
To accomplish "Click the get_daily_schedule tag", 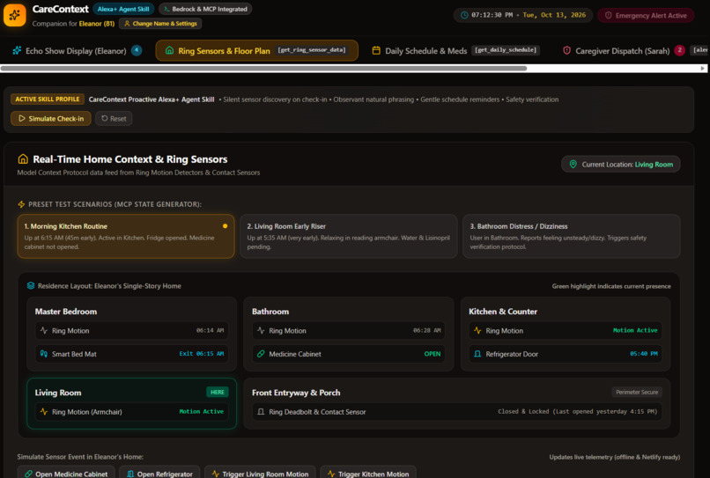I will click(506, 50).
